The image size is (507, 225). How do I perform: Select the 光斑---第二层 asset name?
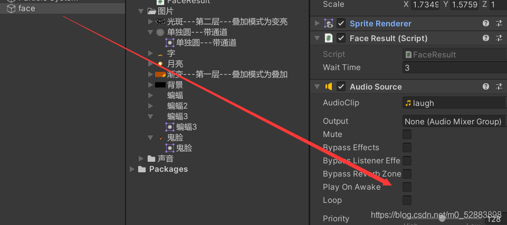(227, 22)
